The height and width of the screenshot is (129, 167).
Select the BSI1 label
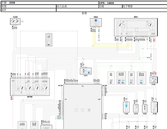click(136, 17)
